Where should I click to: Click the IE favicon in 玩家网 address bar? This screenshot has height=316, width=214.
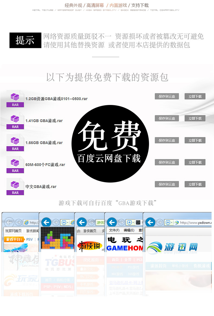tap(26, 222)
